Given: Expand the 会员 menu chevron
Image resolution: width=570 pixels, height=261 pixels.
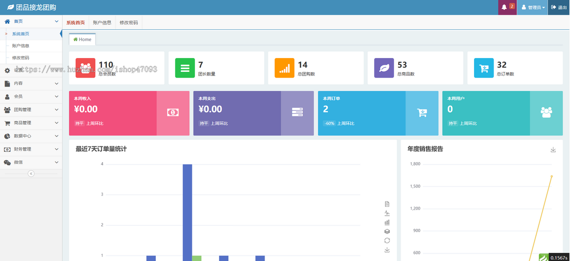Looking at the screenshot, I should pos(57,97).
